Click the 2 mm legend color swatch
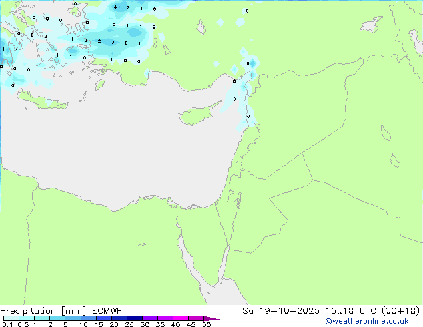423x327 pixels. (57, 318)
